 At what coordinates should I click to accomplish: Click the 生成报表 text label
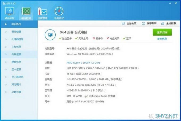171,23
